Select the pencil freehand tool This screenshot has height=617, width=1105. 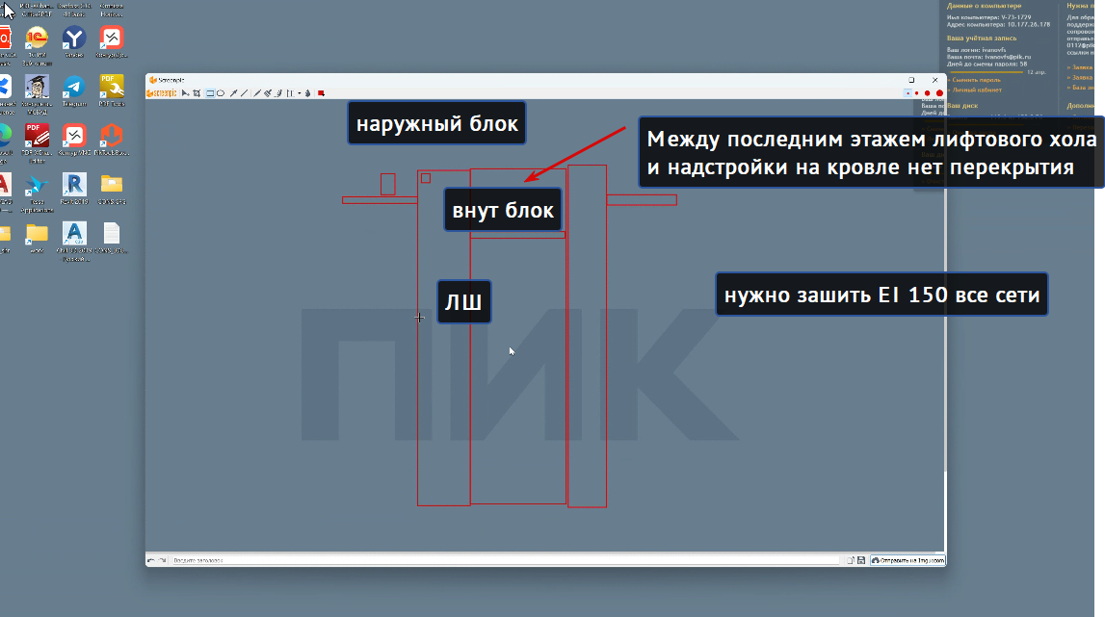(257, 93)
